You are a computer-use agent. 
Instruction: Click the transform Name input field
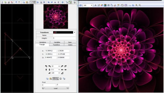tap(64, 35)
